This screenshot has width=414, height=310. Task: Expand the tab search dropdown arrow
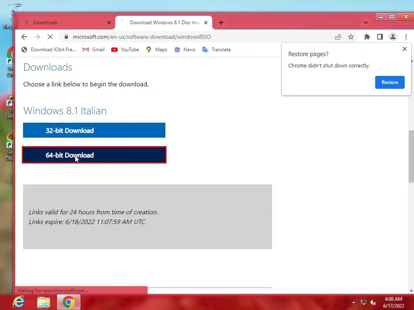365,23
